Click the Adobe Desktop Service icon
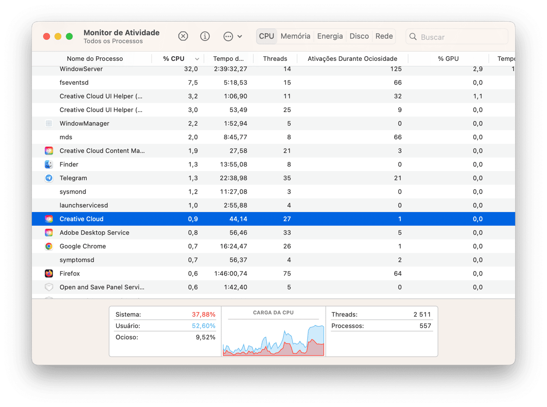Image resolution: width=547 pixels, height=407 pixels. pyautogui.click(x=49, y=232)
